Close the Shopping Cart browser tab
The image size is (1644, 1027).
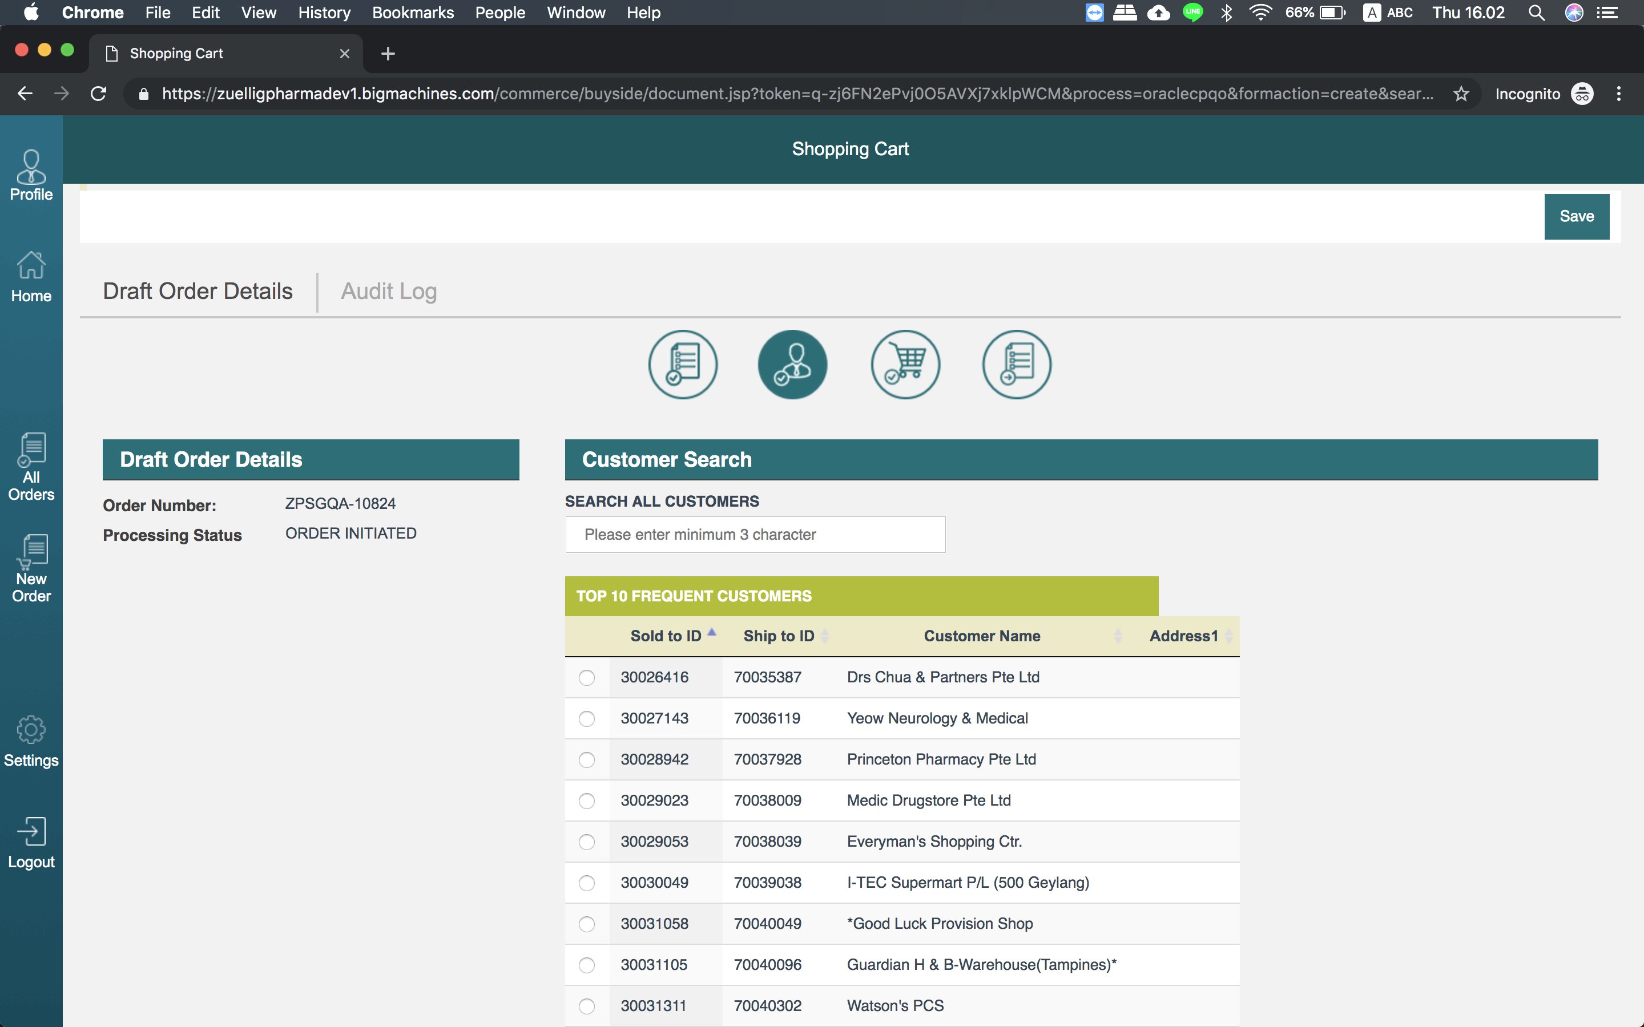tap(344, 54)
